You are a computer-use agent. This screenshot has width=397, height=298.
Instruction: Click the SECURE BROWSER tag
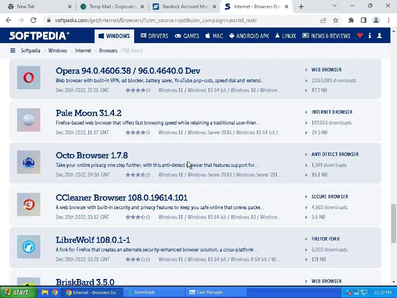[330, 197]
